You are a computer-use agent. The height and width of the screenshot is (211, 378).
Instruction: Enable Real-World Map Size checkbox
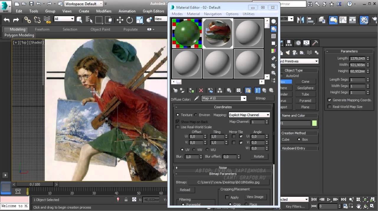click(x=330, y=107)
